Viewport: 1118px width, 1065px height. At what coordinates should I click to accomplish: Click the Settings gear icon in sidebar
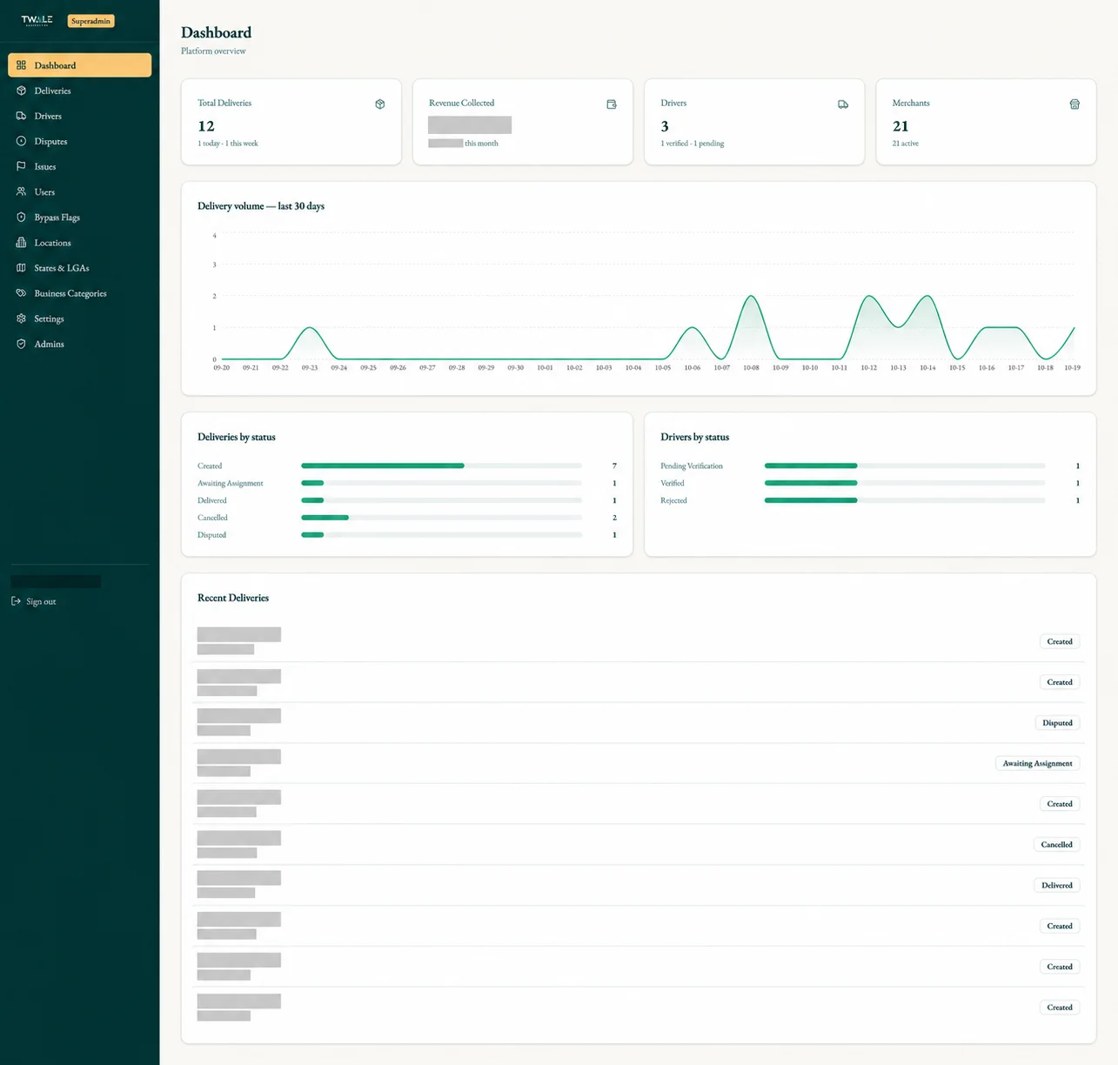[21, 318]
